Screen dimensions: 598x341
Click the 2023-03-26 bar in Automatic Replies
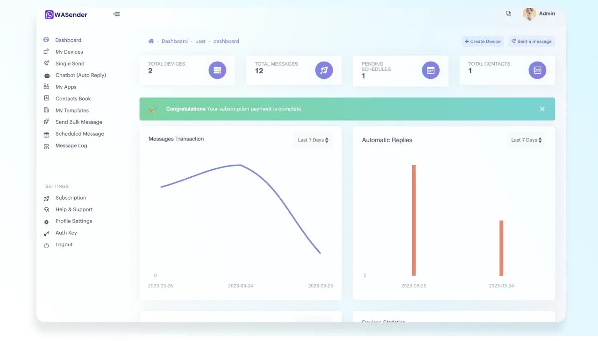point(414,220)
